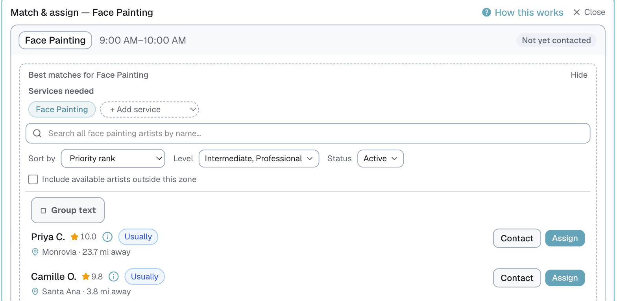Click the magnifier icon in the search field

pyautogui.click(x=37, y=133)
